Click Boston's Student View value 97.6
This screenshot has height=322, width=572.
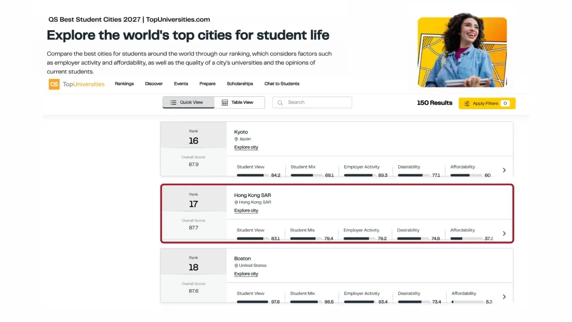pyautogui.click(x=275, y=302)
